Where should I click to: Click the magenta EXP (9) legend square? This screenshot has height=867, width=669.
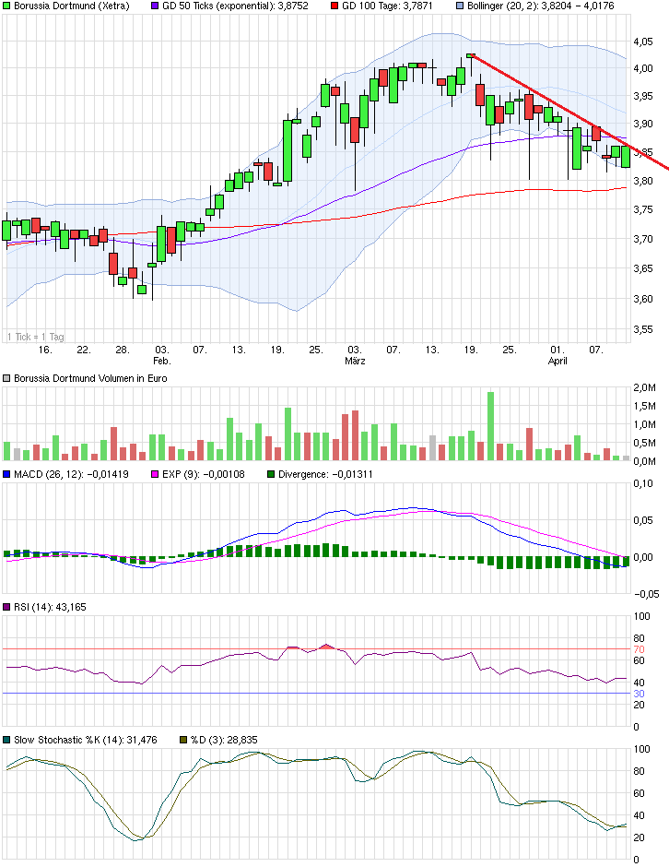click(x=155, y=474)
